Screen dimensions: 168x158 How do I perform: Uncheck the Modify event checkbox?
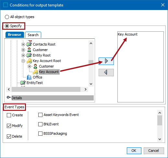point(9,126)
